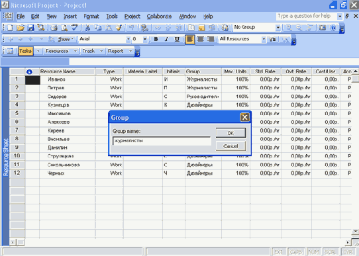359x256 pixels.
Task: Click the Print toolbar icon
Action: click(x=54, y=28)
